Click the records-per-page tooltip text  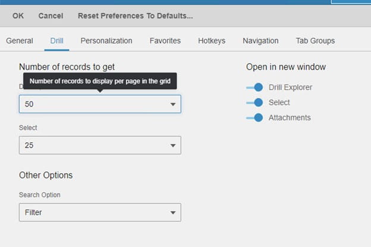[100, 81]
